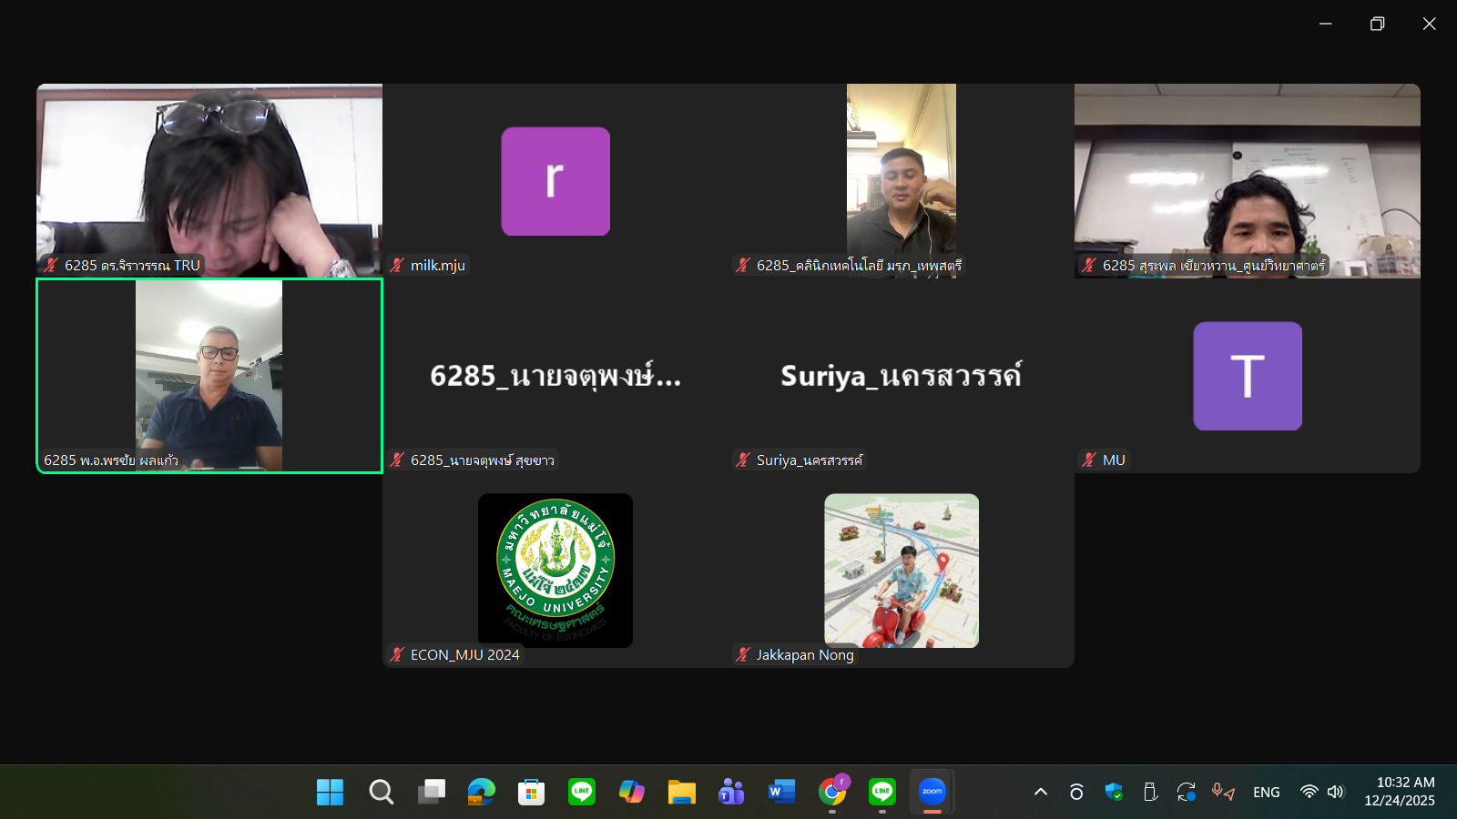This screenshot has height=819, width=1457.
Task: Click the active Zoom taskbar icon
Action: point(932,792)
